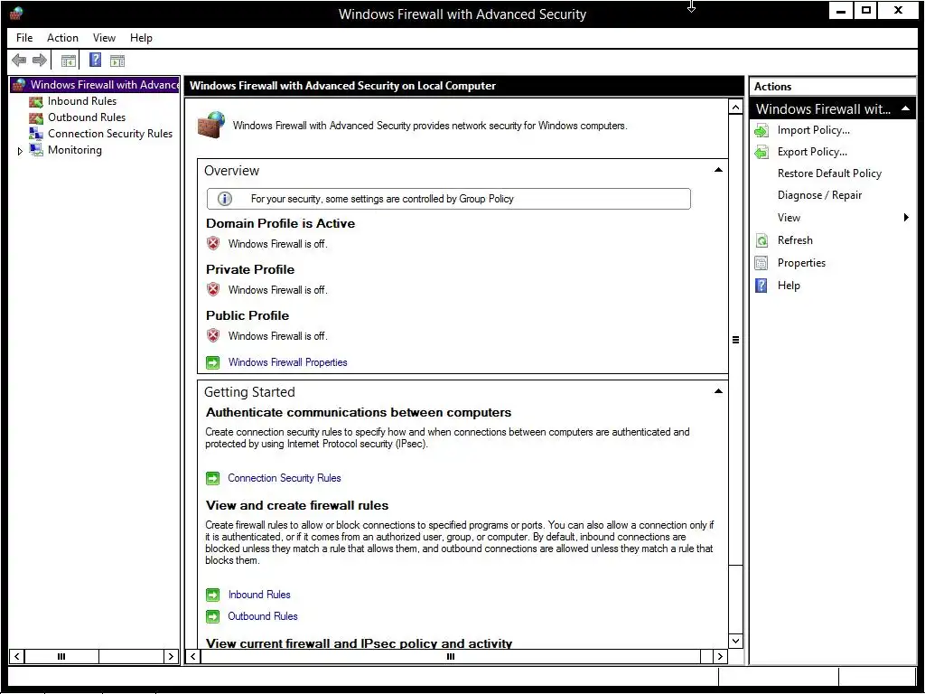Click the Forward arrow toolbar icon
The width and height of the screenshot is (925, 694).
40,61
